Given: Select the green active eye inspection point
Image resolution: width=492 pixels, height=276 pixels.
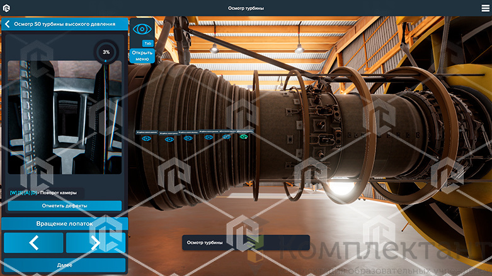Looking at the screenshot, I should click(244, 136).
